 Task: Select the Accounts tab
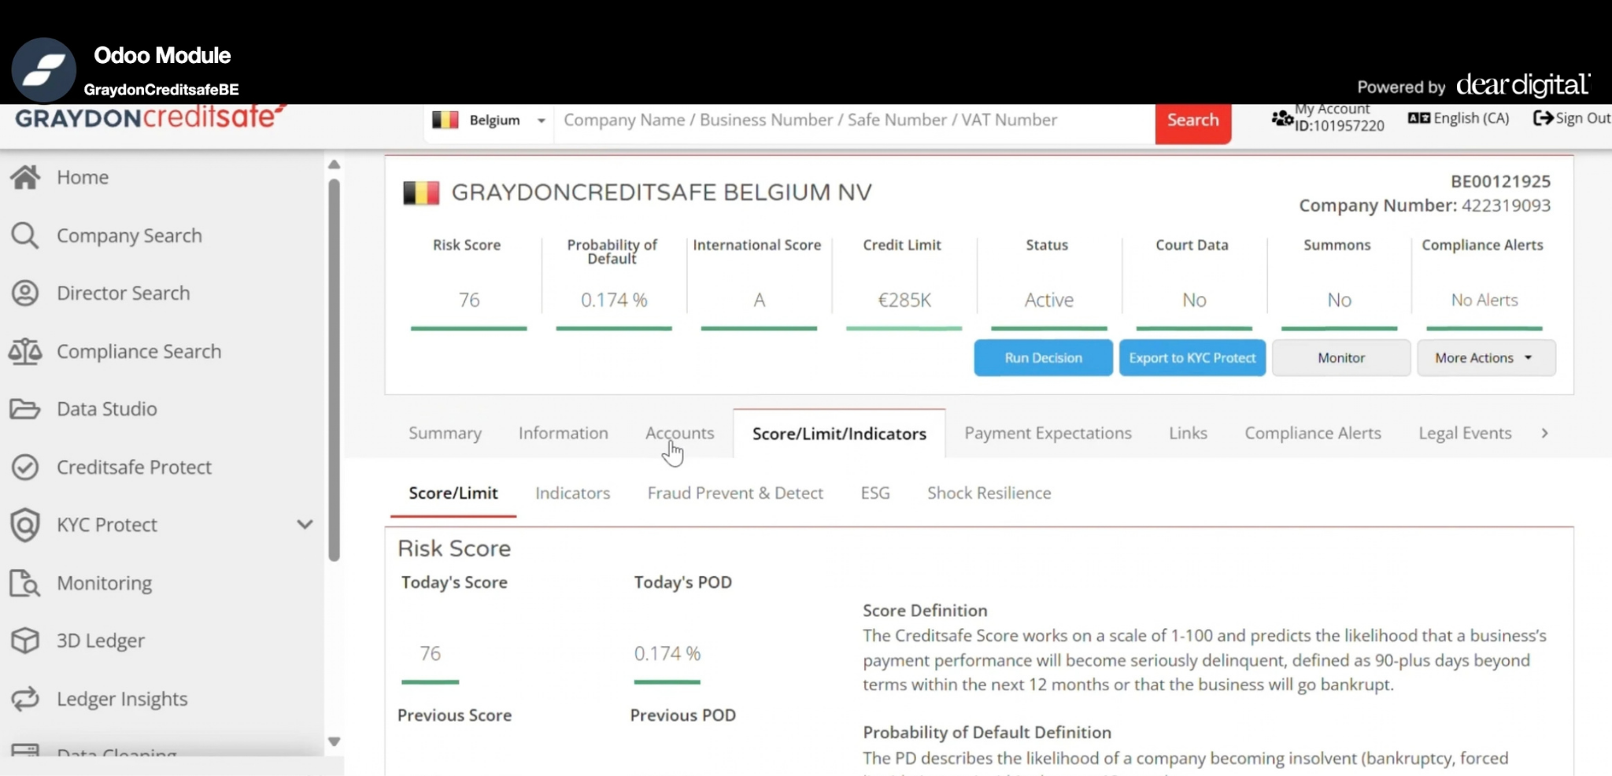679,433
